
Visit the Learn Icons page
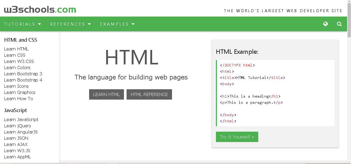point(16,86)
